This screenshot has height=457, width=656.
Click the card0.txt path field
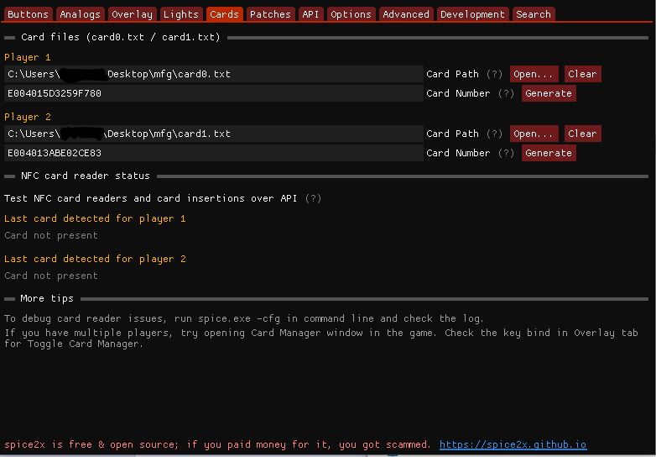click(214, 74)
